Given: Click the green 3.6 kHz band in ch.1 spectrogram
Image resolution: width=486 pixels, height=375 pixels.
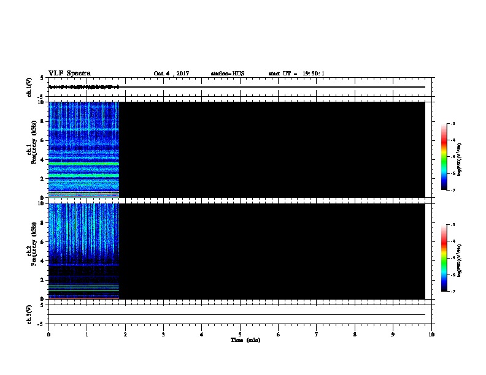Looking at the screenshot, I should 83,164.
